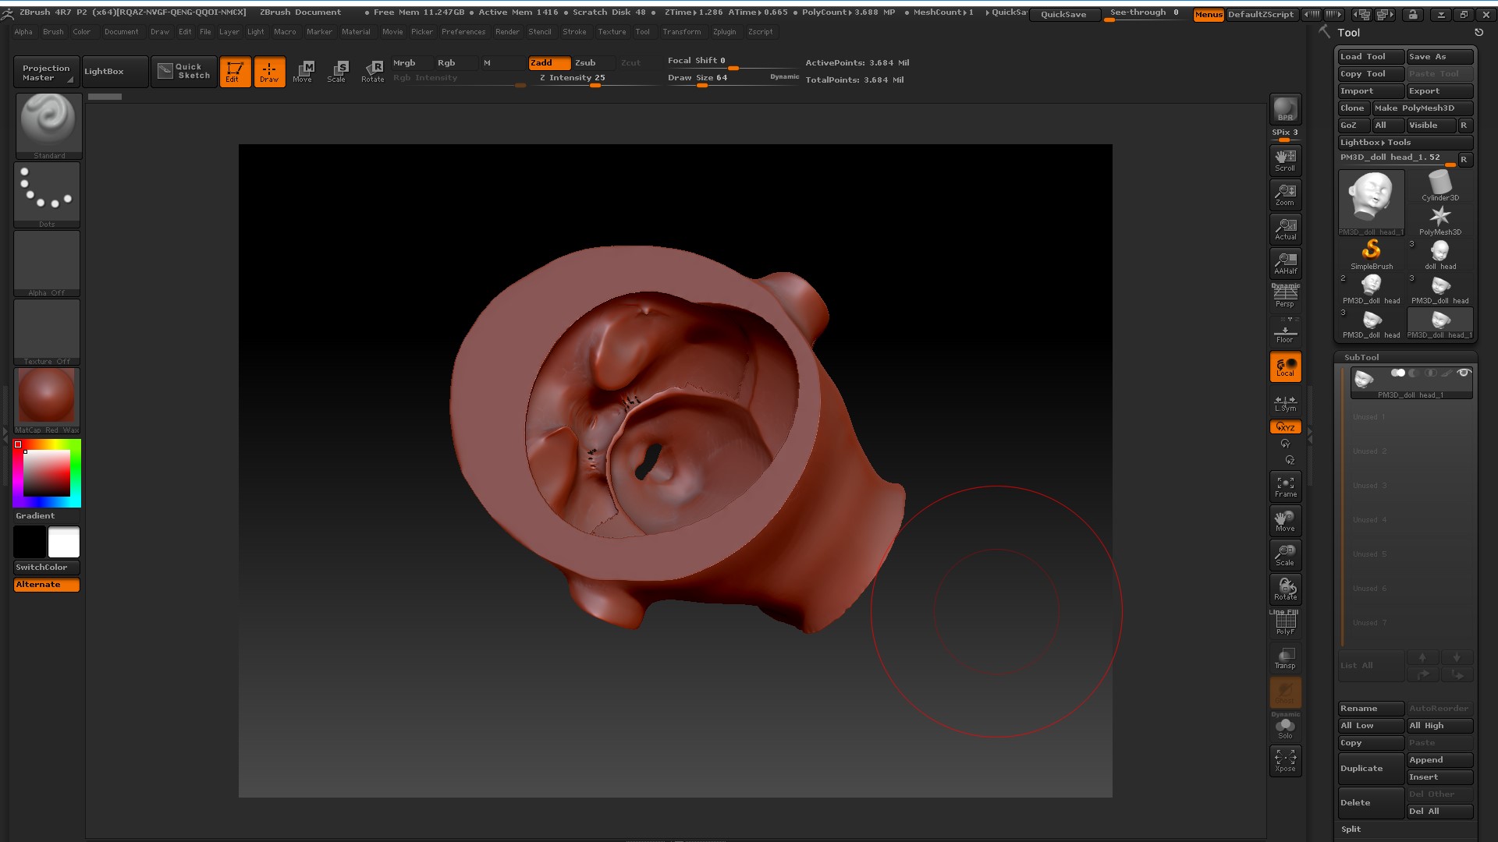Select the Cylinder3D tool thumbnail
The width and height of the screenshot is (1498, 842).
click(1439, 186)
